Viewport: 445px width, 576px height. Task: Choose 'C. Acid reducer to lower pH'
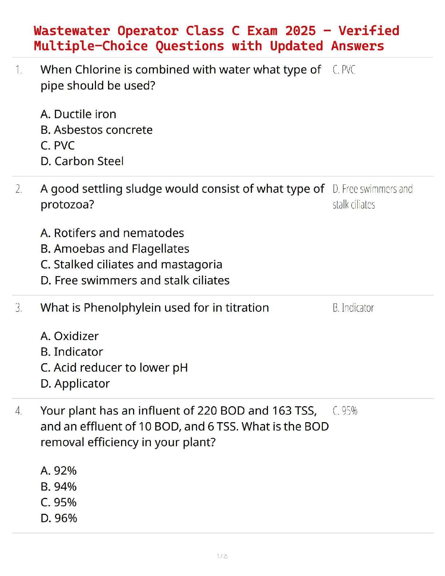click(114, 368)
